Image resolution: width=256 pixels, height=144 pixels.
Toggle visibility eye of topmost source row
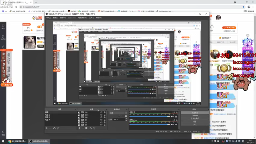(x=101, y=112)
